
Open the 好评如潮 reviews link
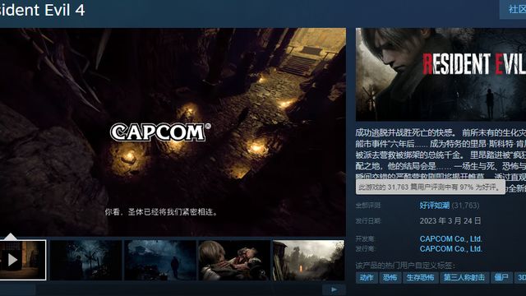click(x=435, y=206)
